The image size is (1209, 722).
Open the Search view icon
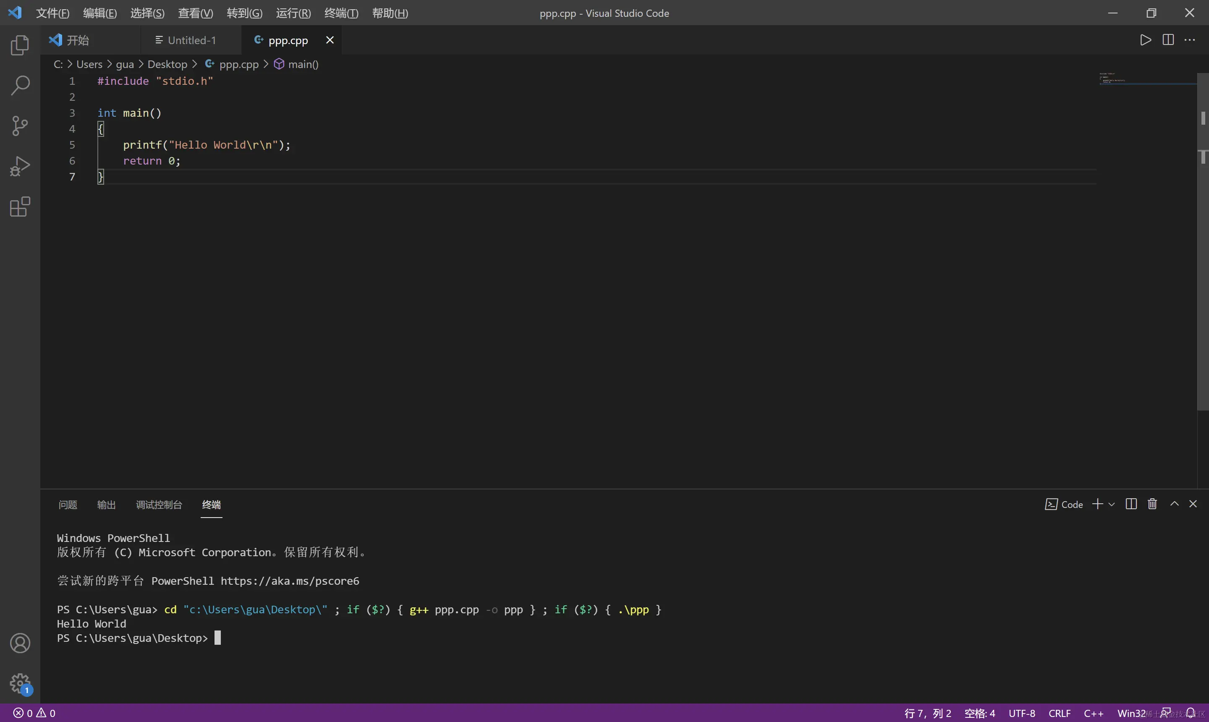tap(20, 85)
